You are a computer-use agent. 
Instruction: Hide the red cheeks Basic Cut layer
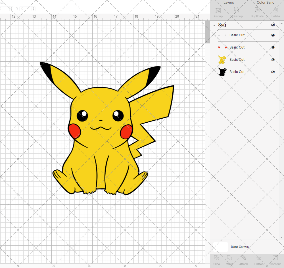click(x=273, y=47)
